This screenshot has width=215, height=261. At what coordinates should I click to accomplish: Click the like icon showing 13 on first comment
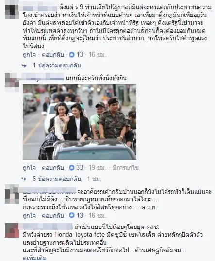(x=72, y=55)
